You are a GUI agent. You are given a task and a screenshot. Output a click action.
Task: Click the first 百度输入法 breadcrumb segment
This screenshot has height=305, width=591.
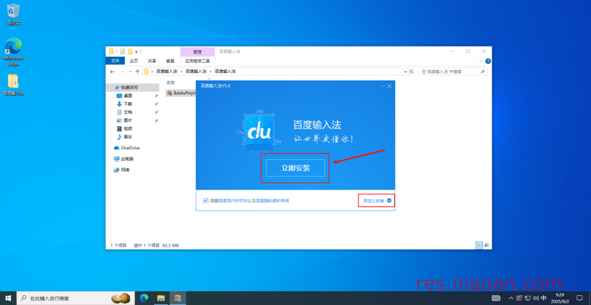point(167,71)
